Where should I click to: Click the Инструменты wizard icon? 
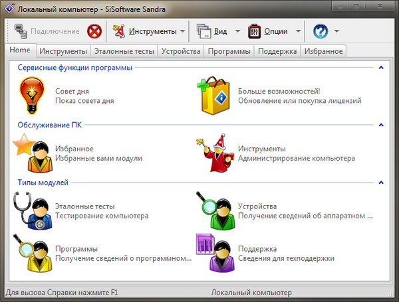214,153
